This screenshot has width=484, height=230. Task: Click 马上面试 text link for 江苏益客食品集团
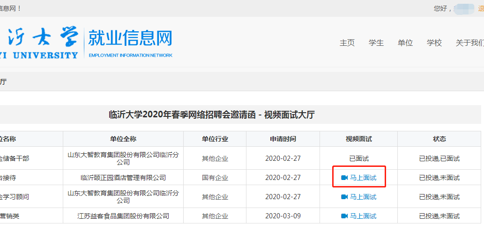coord(363,216)
